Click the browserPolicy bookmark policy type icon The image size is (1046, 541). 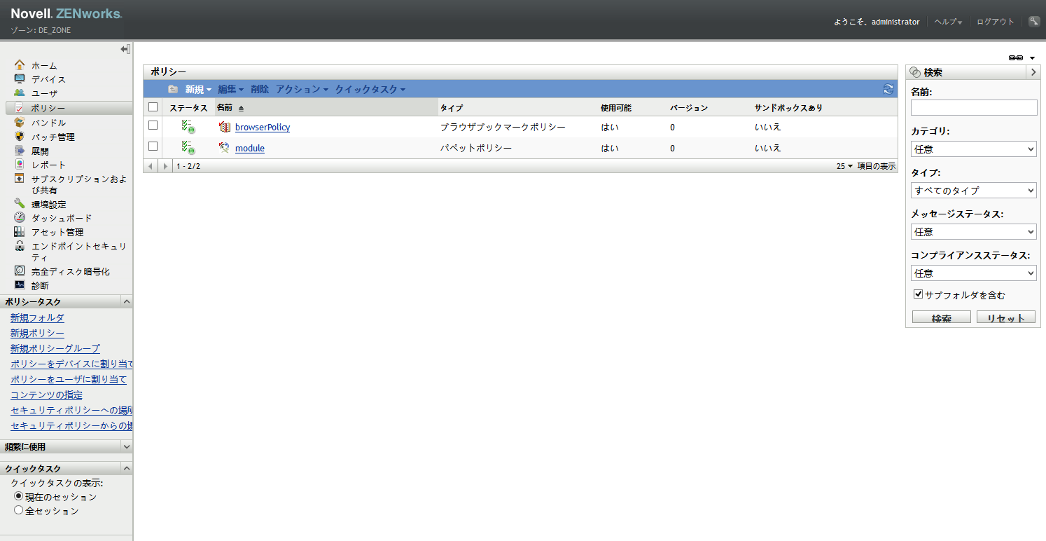225,127
